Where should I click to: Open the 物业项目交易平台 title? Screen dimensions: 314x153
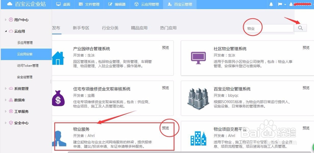pos(230,129)
